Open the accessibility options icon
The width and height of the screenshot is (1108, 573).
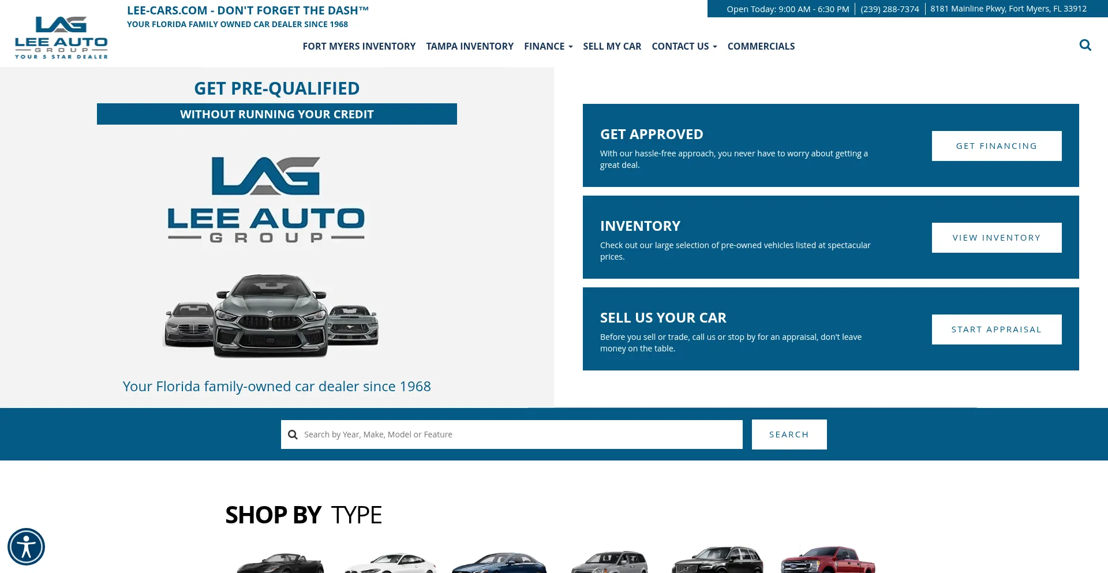coord(26,546)
